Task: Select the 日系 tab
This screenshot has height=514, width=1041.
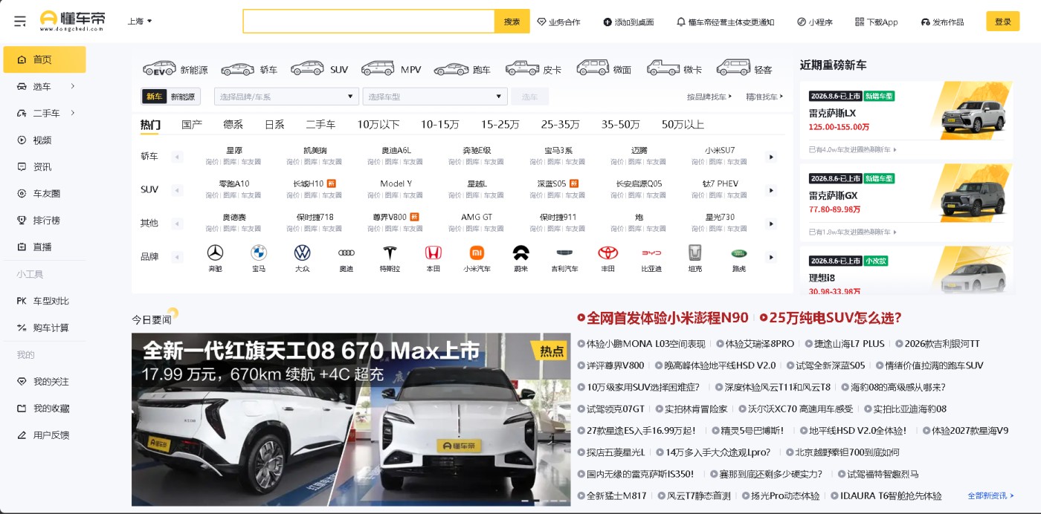Action: (274, 124)
